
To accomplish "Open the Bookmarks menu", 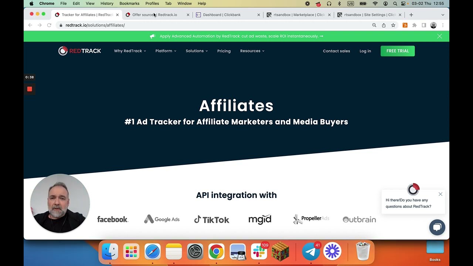I will [x=129, y=3].
